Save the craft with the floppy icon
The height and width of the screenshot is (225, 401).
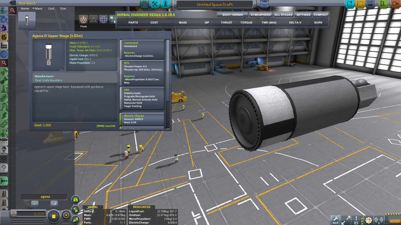tap(370, 4)
